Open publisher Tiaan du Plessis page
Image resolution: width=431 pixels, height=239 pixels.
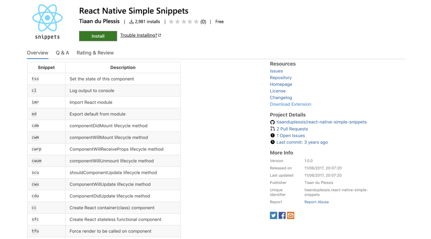pyautogui.click(x=99, y=21)
